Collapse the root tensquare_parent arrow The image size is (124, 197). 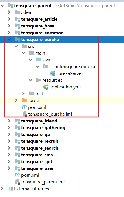click(2, 6)
